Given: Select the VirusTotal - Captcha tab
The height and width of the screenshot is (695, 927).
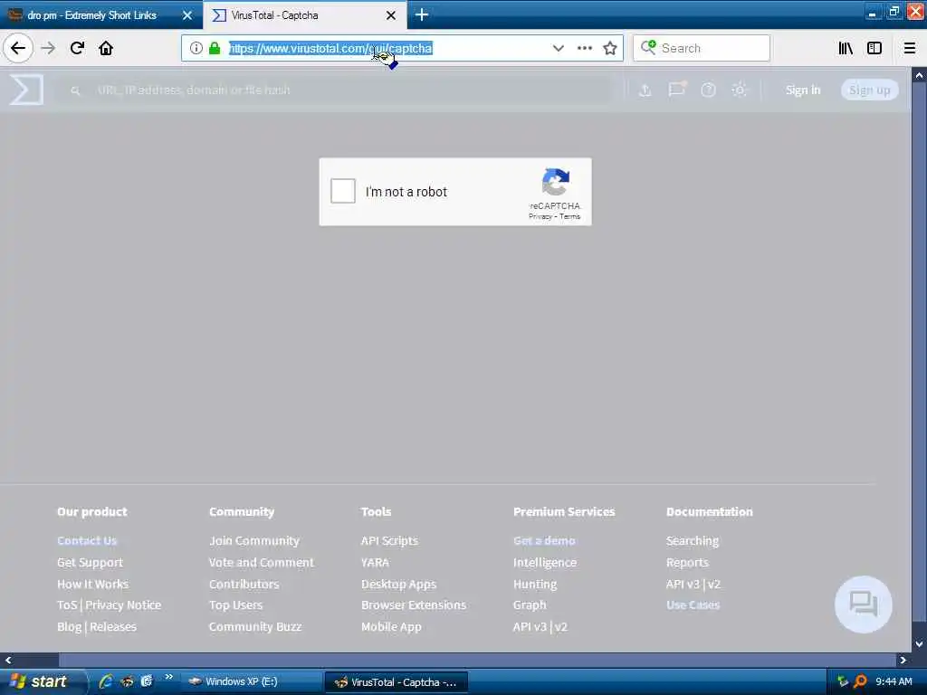Looking at the screenshot, I should pos(304,15).
